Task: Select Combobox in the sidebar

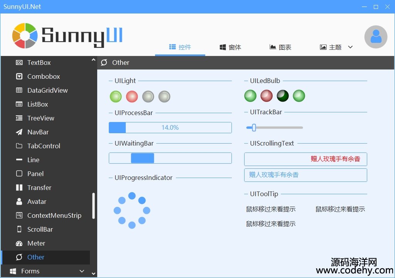Action: (x=46, y=76)
